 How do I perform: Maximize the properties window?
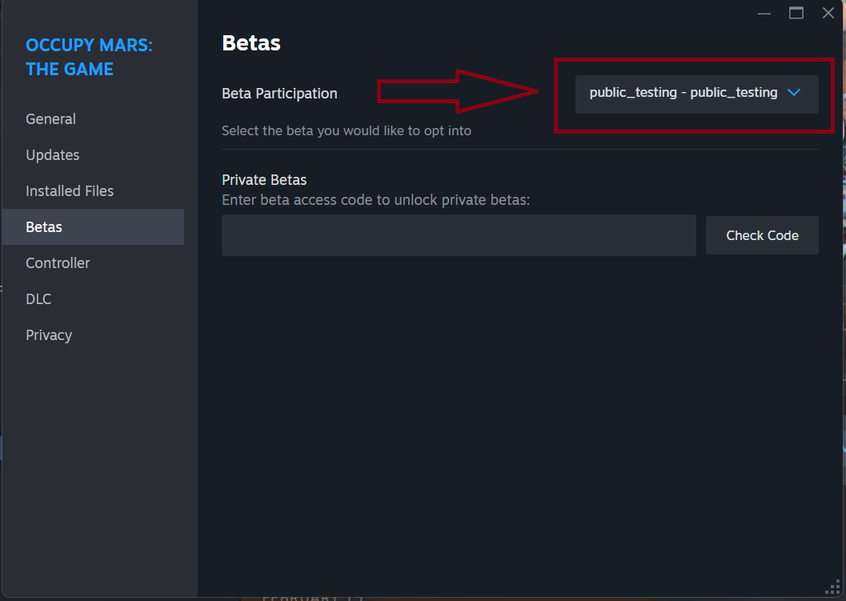click(796, 13)
